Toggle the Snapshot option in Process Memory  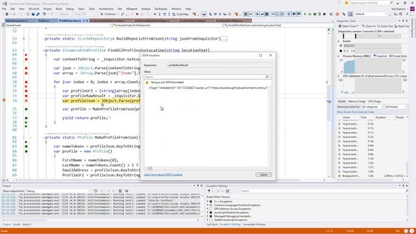pyautogui.click(x=380, y=57)
